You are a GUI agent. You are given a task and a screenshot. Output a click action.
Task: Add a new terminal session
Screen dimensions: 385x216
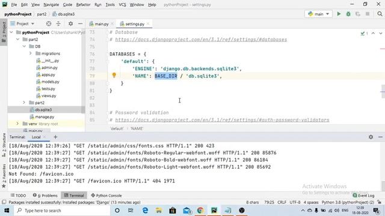(55, 137)
